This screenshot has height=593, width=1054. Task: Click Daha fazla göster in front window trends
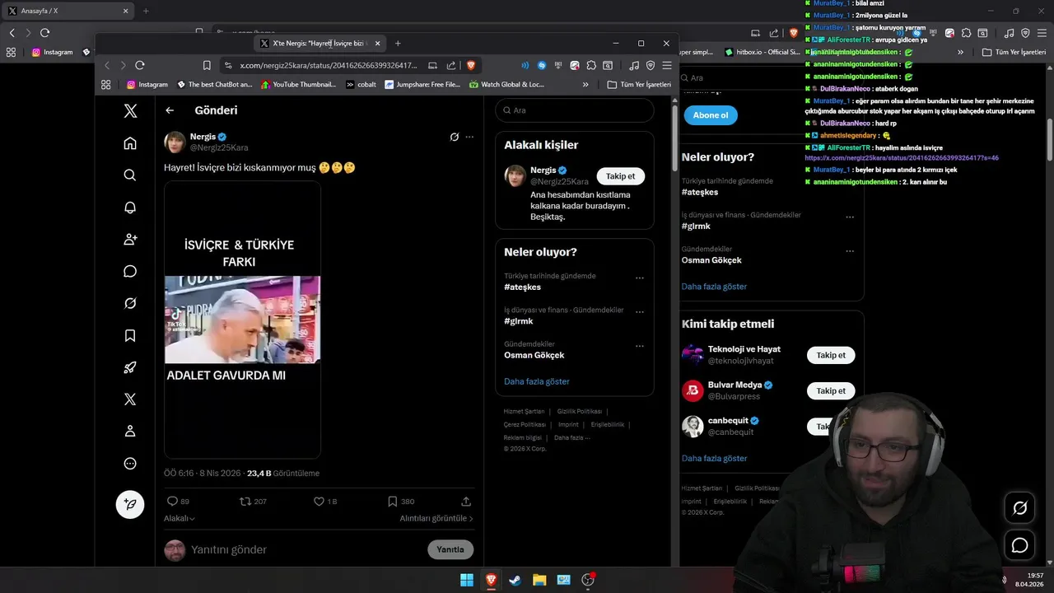(x=537, y=381)
